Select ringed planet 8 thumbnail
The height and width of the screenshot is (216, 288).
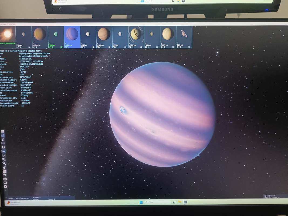[136, 37]
